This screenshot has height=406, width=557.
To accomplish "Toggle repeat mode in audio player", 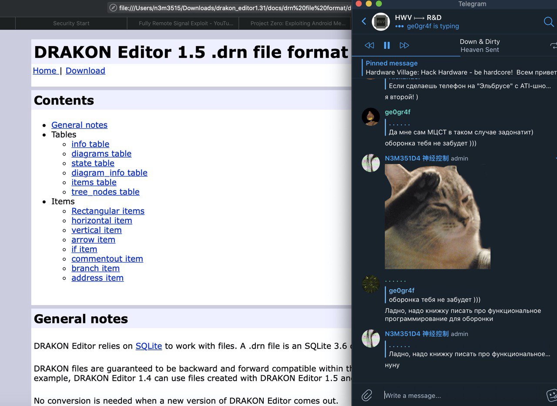I will click(x=553, y=45).
